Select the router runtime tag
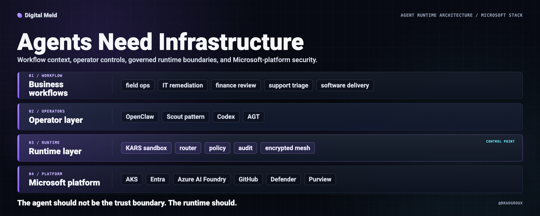The width and height of the screenshot is (540, 216). pyautogui.click(x=188, y=148)
